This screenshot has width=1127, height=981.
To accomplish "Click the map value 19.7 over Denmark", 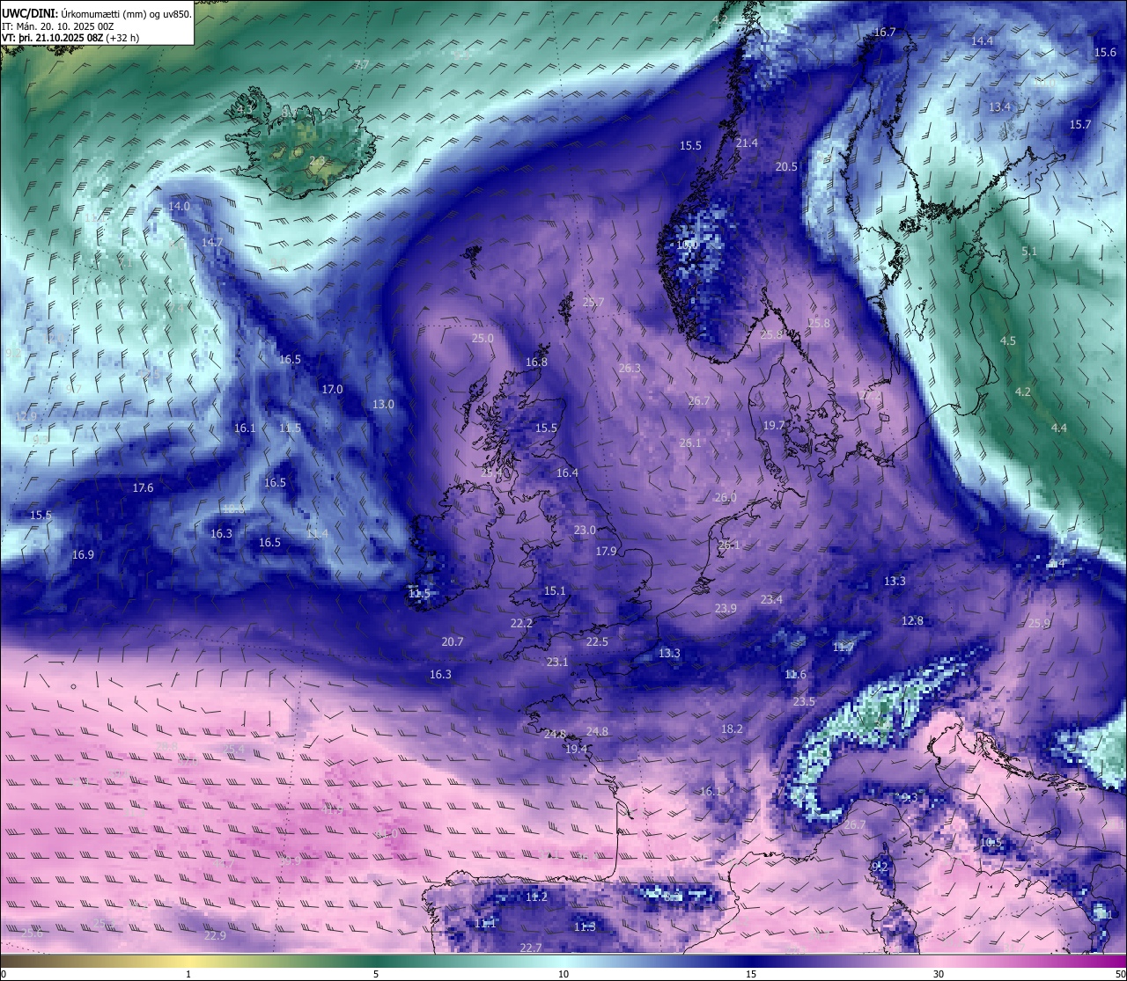I will pos(774,426).
